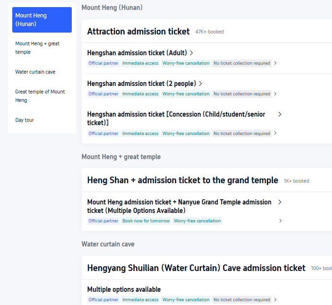332x305 pixels.
Task: Open Hengshan admission ticket (Adult) link
Action: click(137, 53)
